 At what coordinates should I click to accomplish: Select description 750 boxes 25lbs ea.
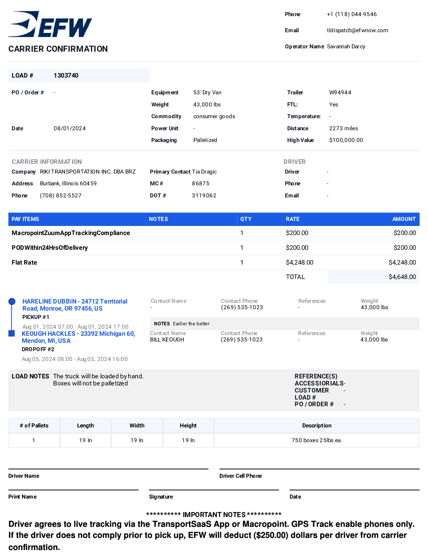(x=317, y=440)
